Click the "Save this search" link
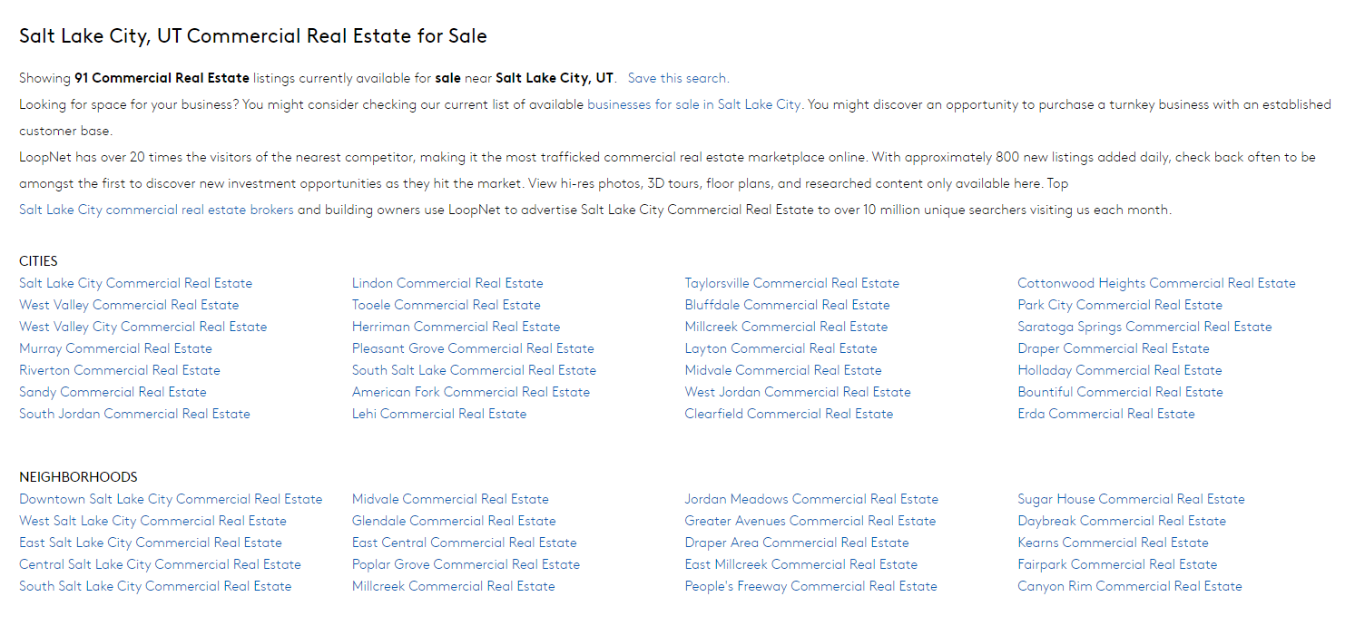Screen dimensions: 1355x626 pos(677,78)
